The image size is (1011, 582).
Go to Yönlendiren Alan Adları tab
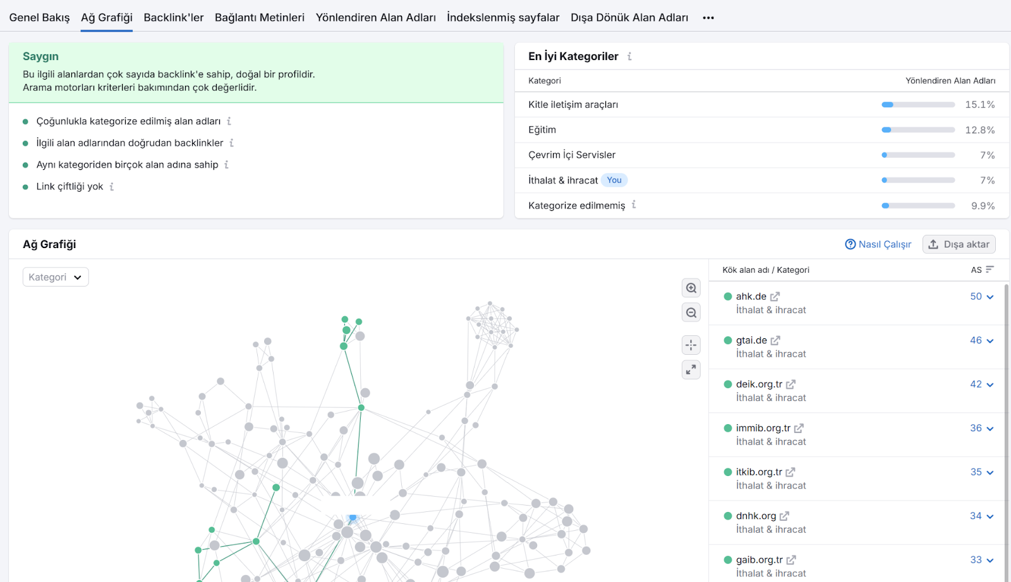[376, 18]
